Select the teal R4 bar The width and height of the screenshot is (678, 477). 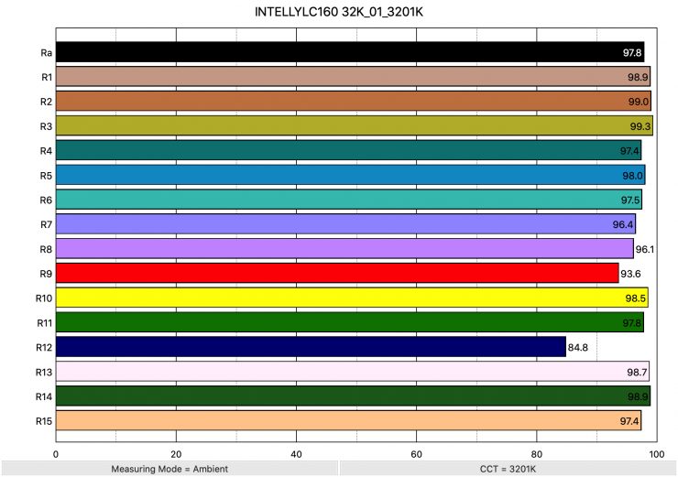click(x=348, y=150)
